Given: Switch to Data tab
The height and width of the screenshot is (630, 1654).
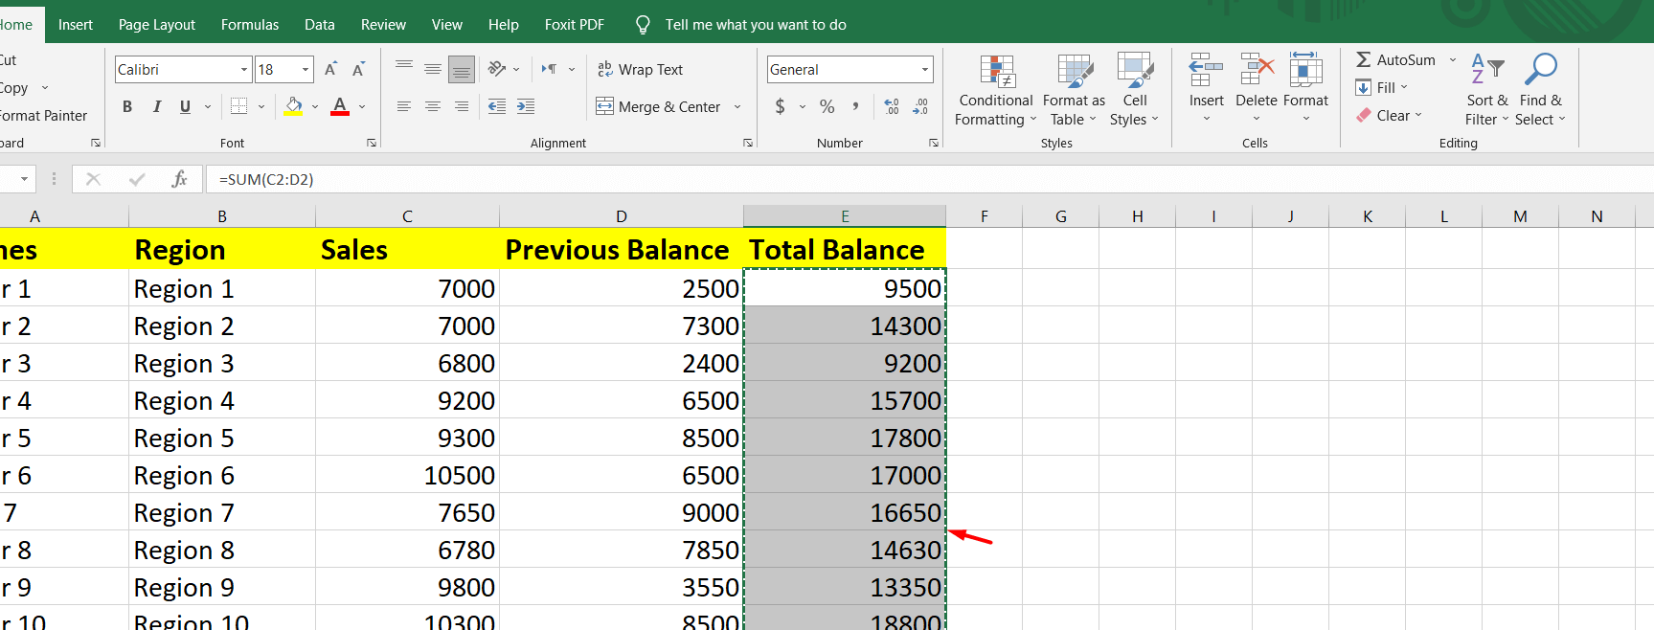Looking at the screenshot, I should click(x=320, y=25).
